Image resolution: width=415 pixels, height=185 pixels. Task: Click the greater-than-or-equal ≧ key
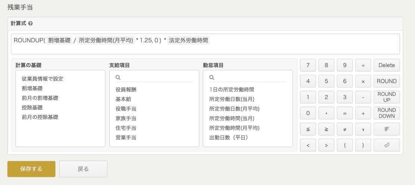coord(326,129)
